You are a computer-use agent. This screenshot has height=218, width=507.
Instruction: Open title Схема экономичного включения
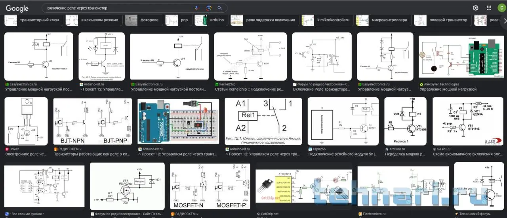[467, 154]
